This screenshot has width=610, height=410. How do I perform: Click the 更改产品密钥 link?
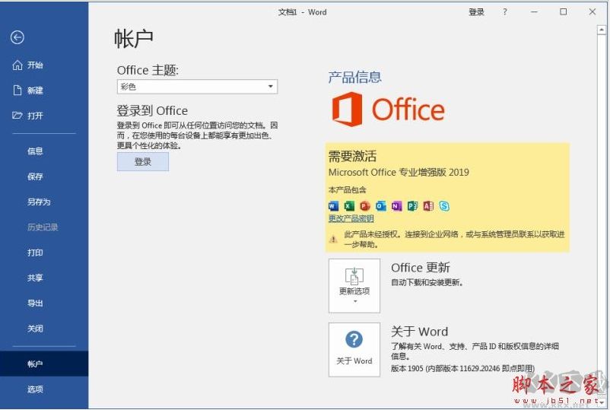351,218
